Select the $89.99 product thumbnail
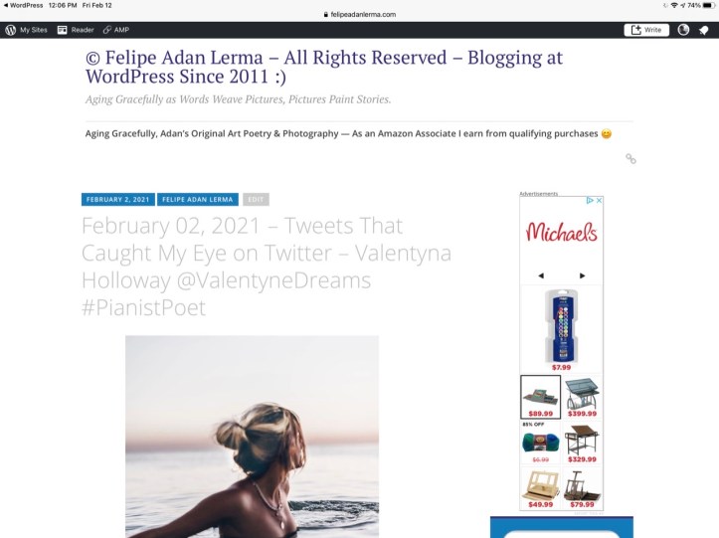The height and width of the screenshot is (538, 719). [541, 397]
